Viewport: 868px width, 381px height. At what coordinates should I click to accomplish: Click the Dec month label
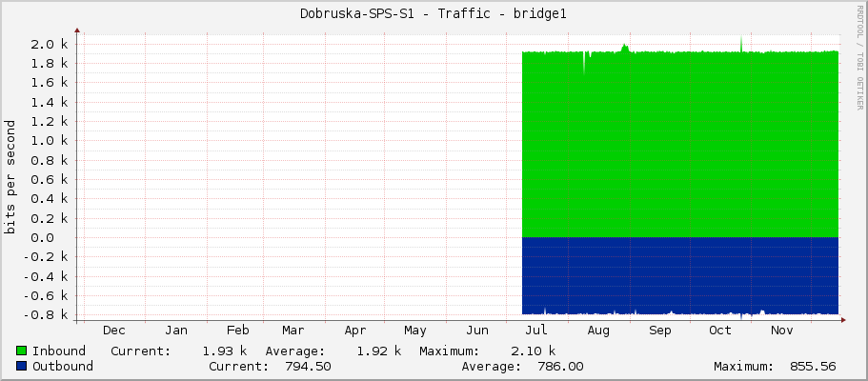[x=114, y=331]
